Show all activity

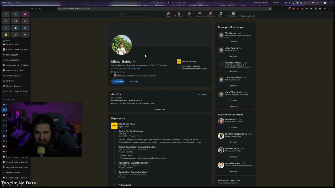coord(160,109)
